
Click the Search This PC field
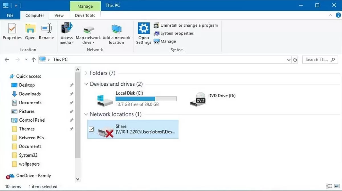tap(316, 60)
